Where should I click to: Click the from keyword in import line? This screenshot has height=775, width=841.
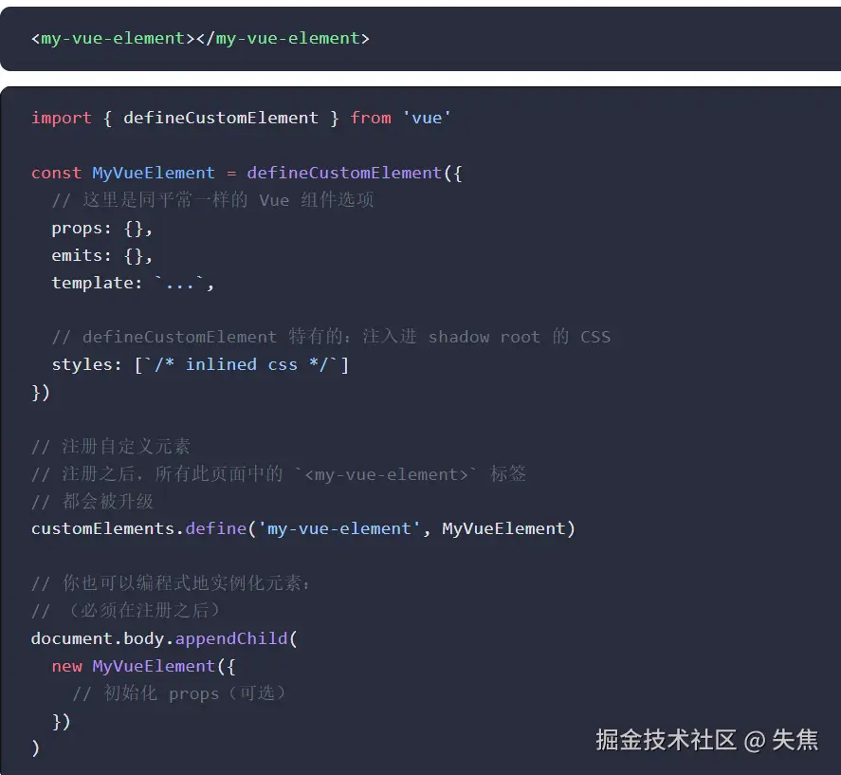(371, 118)
